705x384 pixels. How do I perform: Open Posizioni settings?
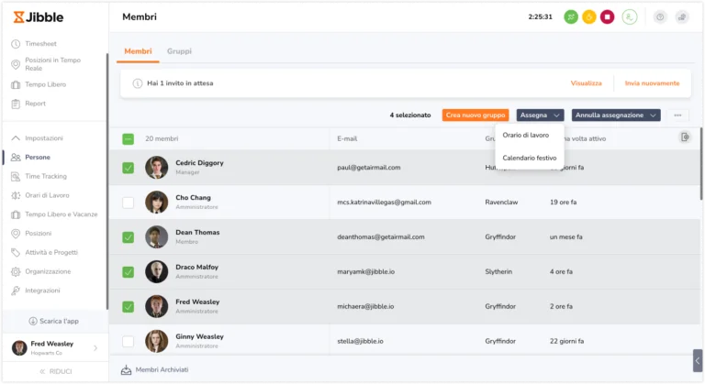pyautogui.click(x=38, y=233)
